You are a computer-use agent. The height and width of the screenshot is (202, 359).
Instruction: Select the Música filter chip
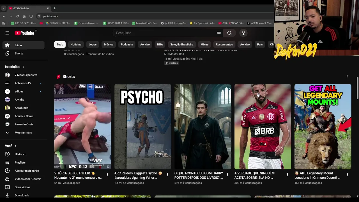click(109, 44)
